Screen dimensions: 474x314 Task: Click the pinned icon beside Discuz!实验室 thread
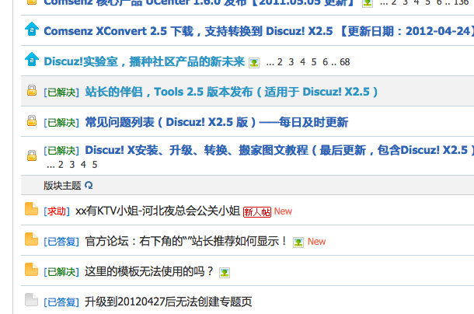(32, 60)
